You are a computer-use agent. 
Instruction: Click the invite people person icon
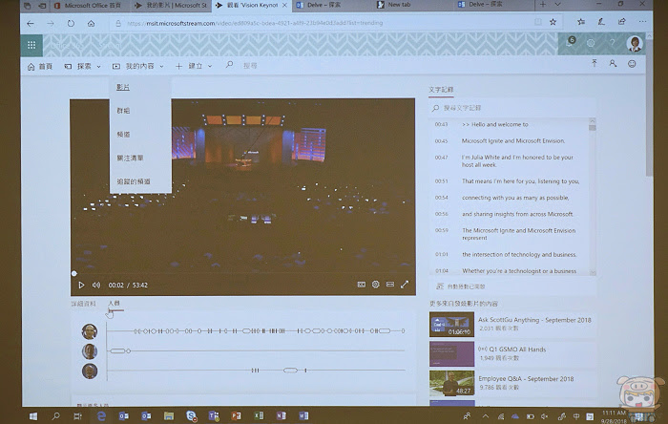[613, 63]
